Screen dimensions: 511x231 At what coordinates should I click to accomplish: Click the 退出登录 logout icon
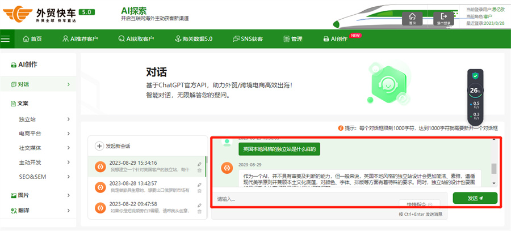click(443, 18)
